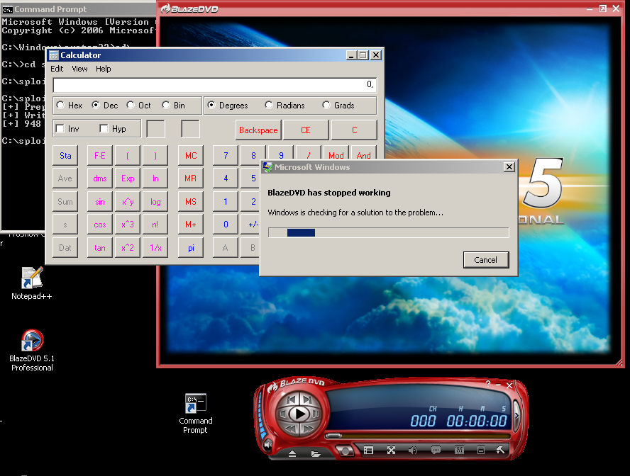Viewport: 630px width, 476px height.
Task: Select the Radians radio button
Action: click(269, 106)
